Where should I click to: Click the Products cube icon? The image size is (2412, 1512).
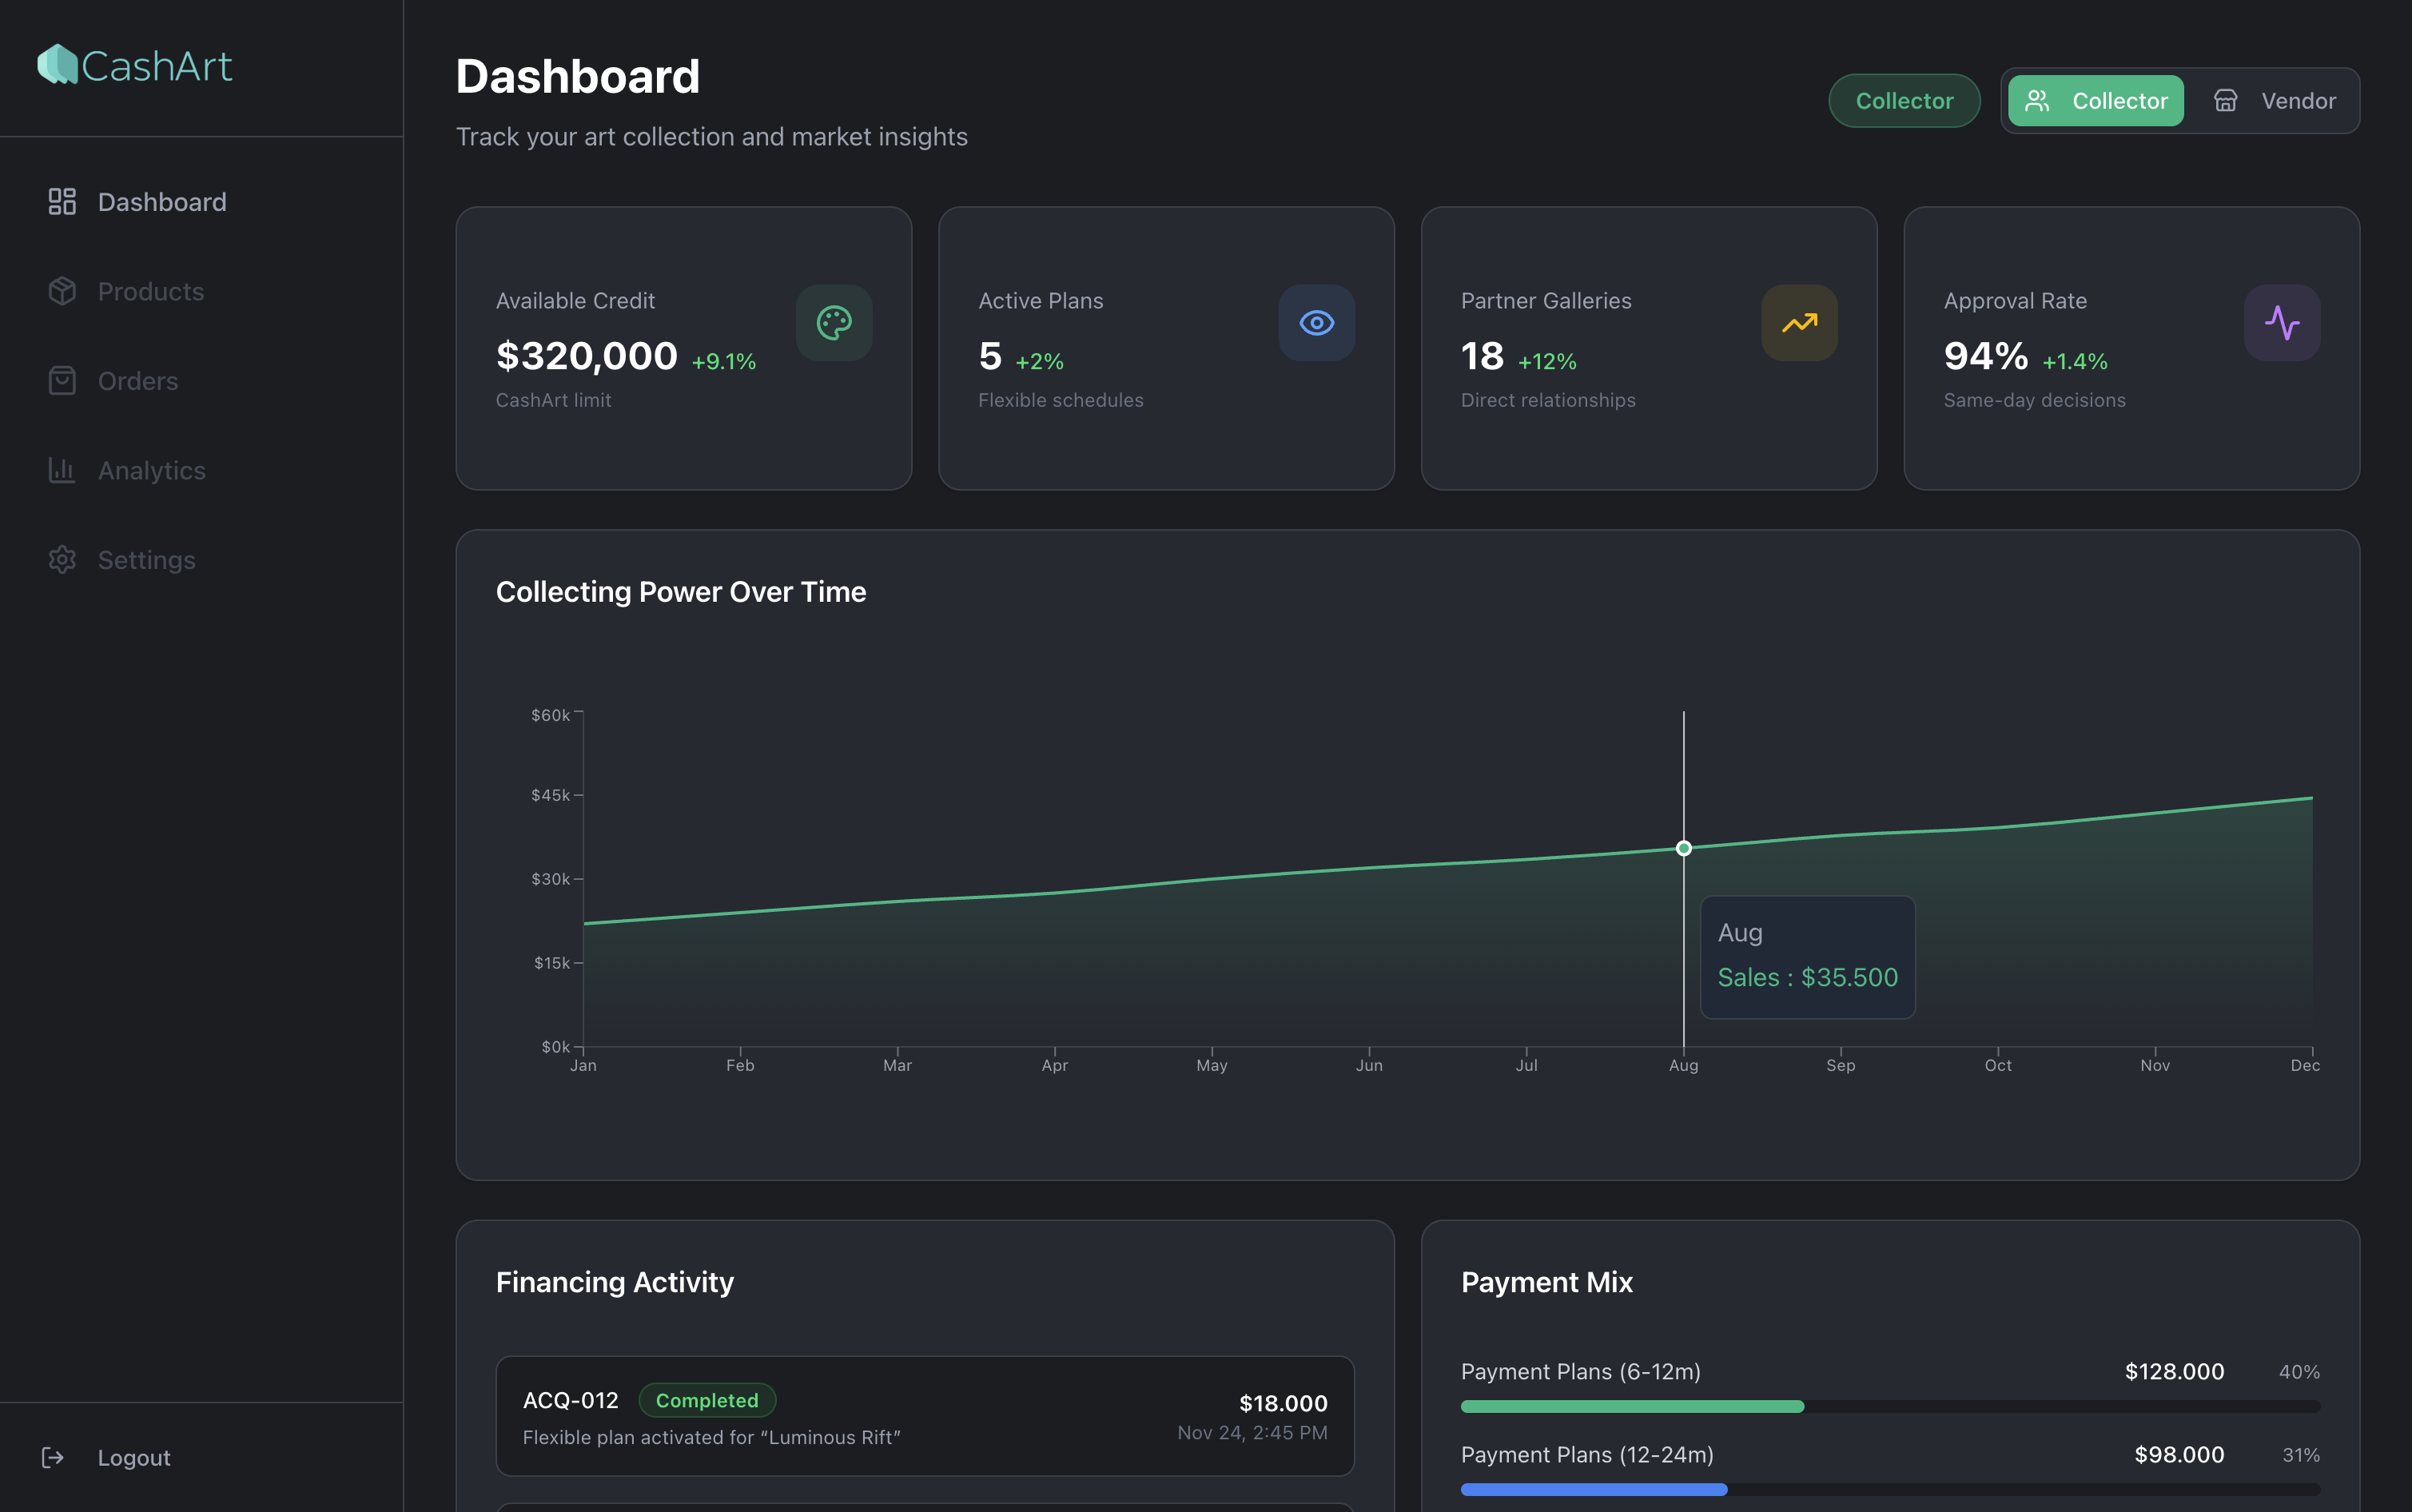tap(62, 291)
